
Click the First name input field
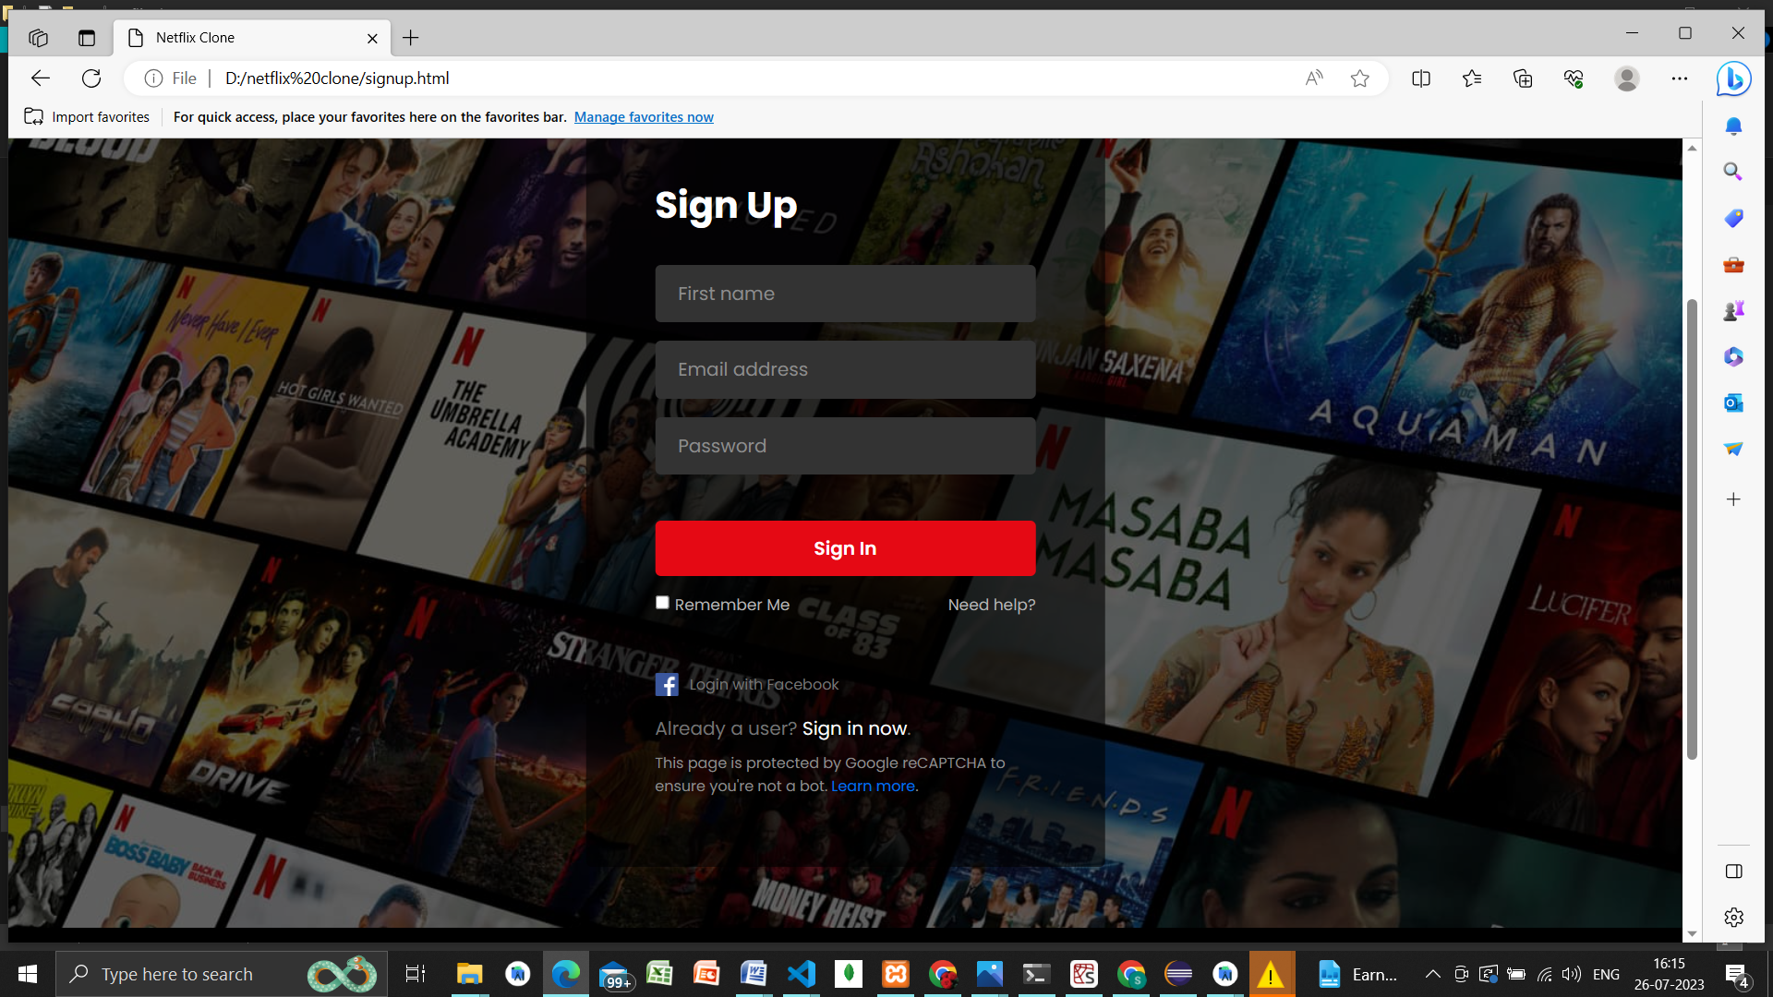[x=845, y=293]
